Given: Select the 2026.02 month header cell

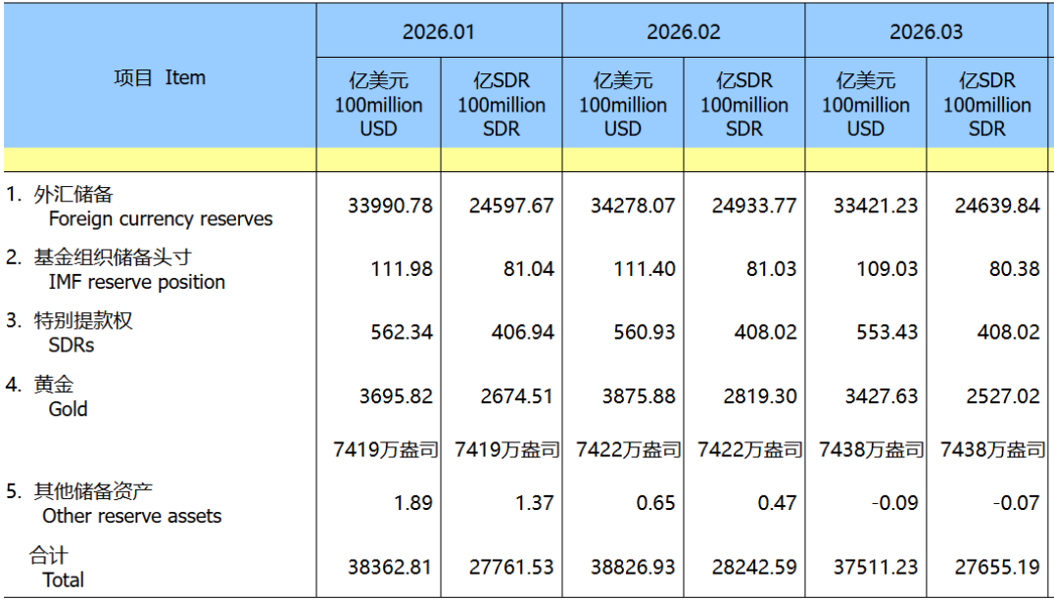Looking at the screenshot, I should 683,31.
